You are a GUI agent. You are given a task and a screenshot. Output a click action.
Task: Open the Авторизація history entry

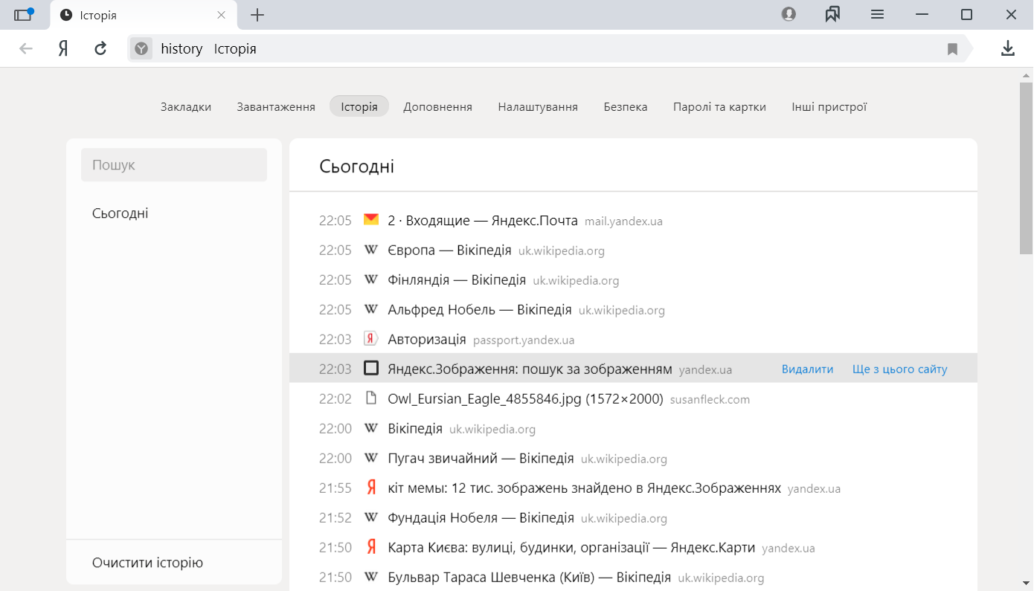click(426, 340)
